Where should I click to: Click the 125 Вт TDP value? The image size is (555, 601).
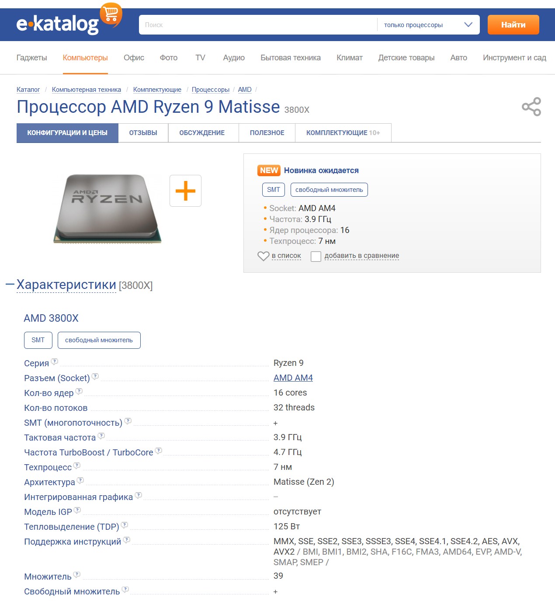(287, 526)
